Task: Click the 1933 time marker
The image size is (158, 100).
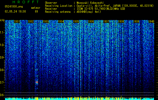Action: click(46, 21)
